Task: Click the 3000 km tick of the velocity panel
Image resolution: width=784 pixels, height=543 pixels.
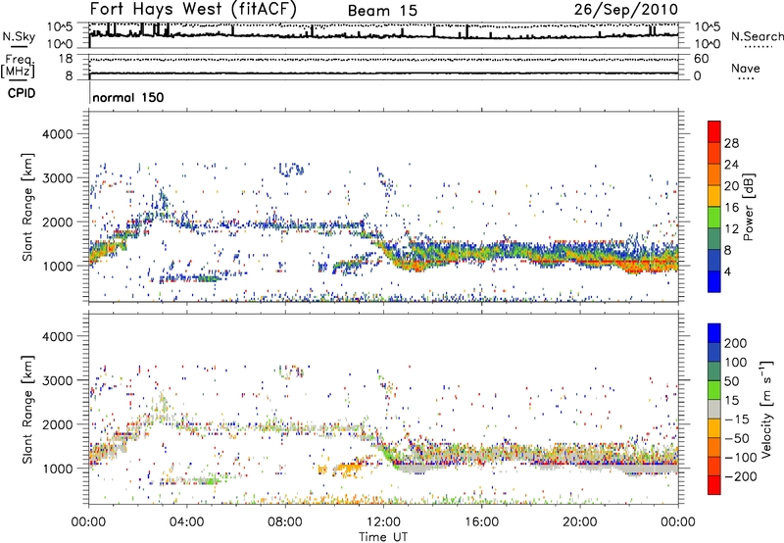Action: [x=58, y=380]
